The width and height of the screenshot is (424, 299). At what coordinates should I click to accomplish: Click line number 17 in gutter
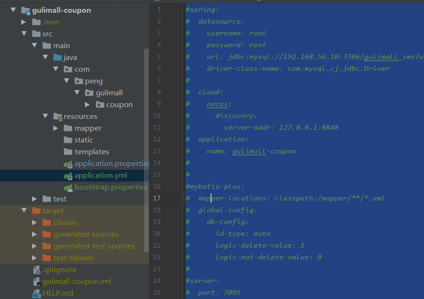tap(157, 198)
